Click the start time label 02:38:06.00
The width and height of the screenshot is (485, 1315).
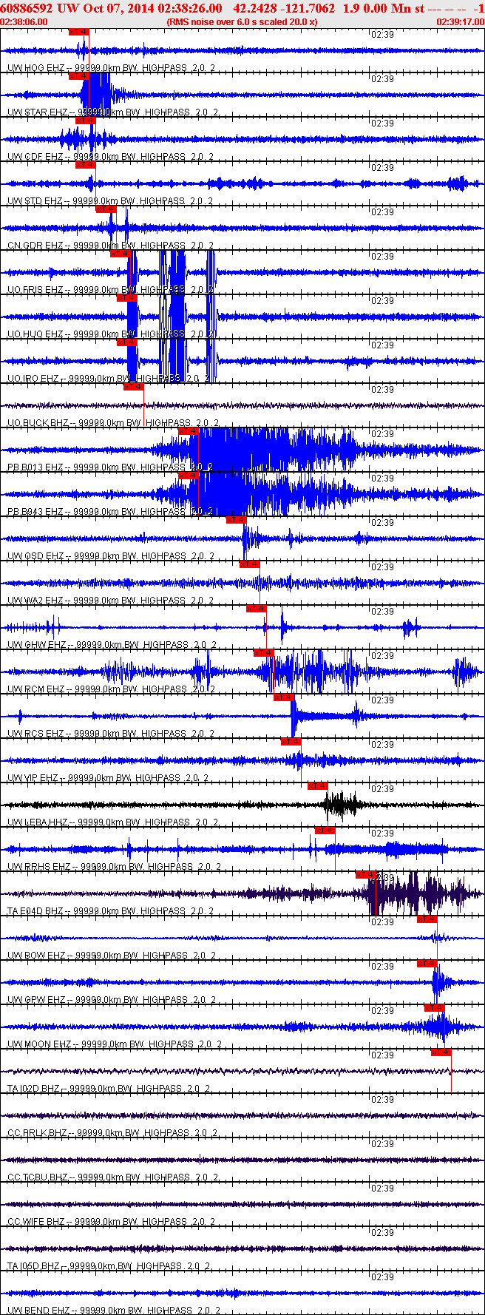point(24,21)
